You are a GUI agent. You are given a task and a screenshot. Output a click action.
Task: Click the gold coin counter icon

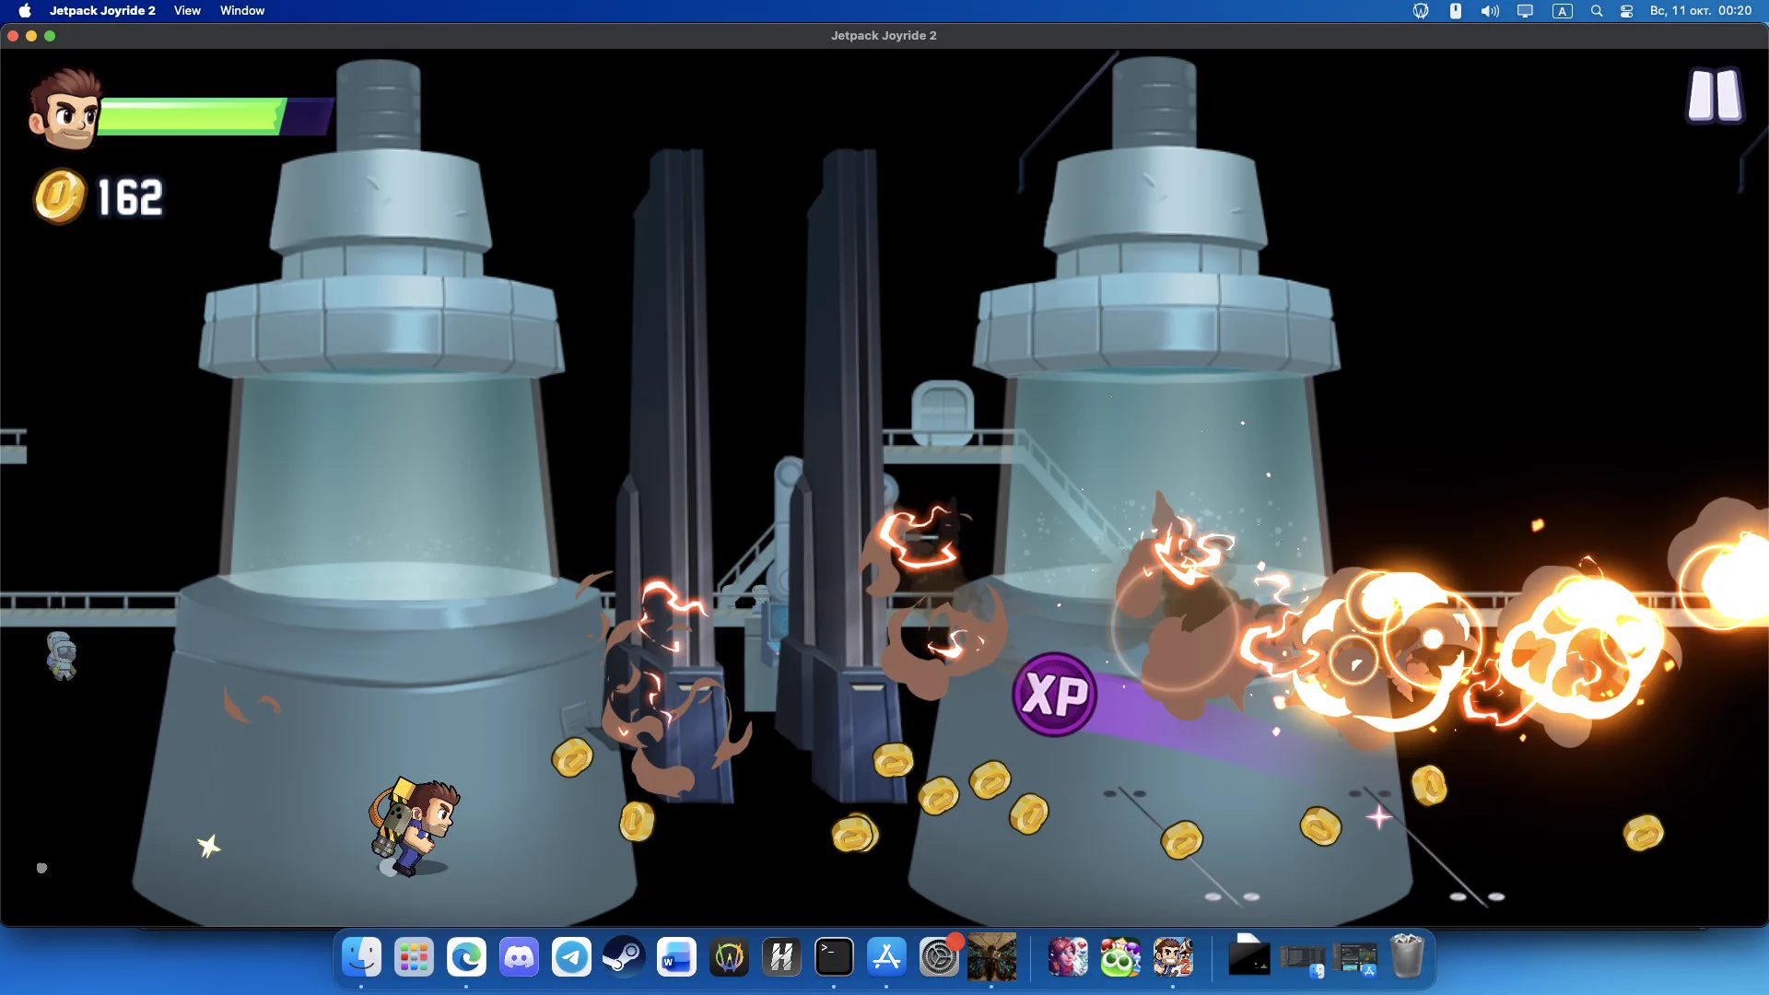[60, 196]
